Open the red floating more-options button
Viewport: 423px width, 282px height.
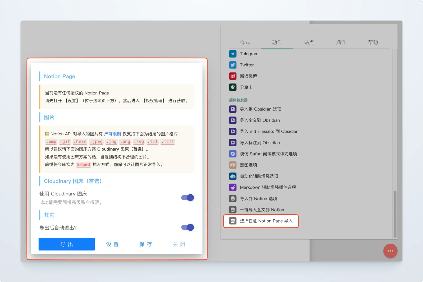[390, 251]
